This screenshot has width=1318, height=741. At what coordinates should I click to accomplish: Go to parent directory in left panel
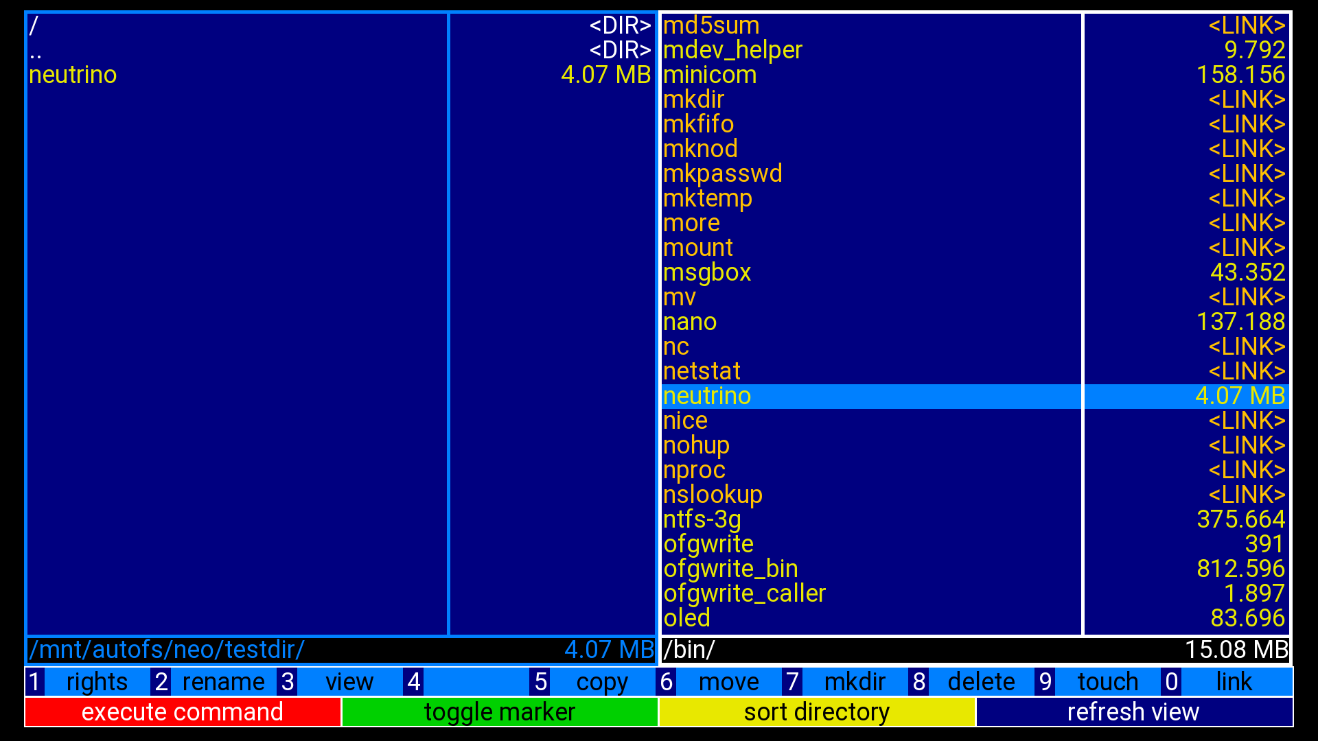(x=36, y=51)
